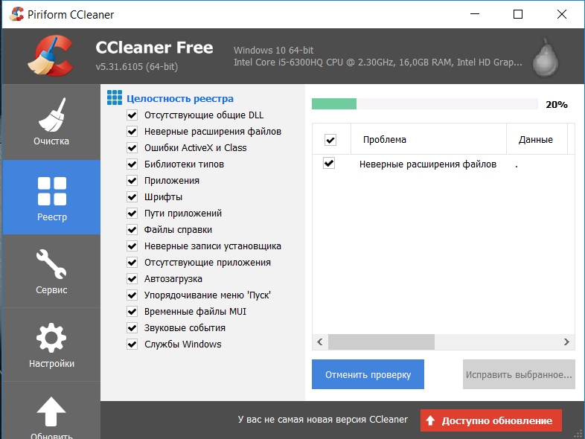Click the CCleaner logo in the header

pyautogui.click(x=51, y=56)
